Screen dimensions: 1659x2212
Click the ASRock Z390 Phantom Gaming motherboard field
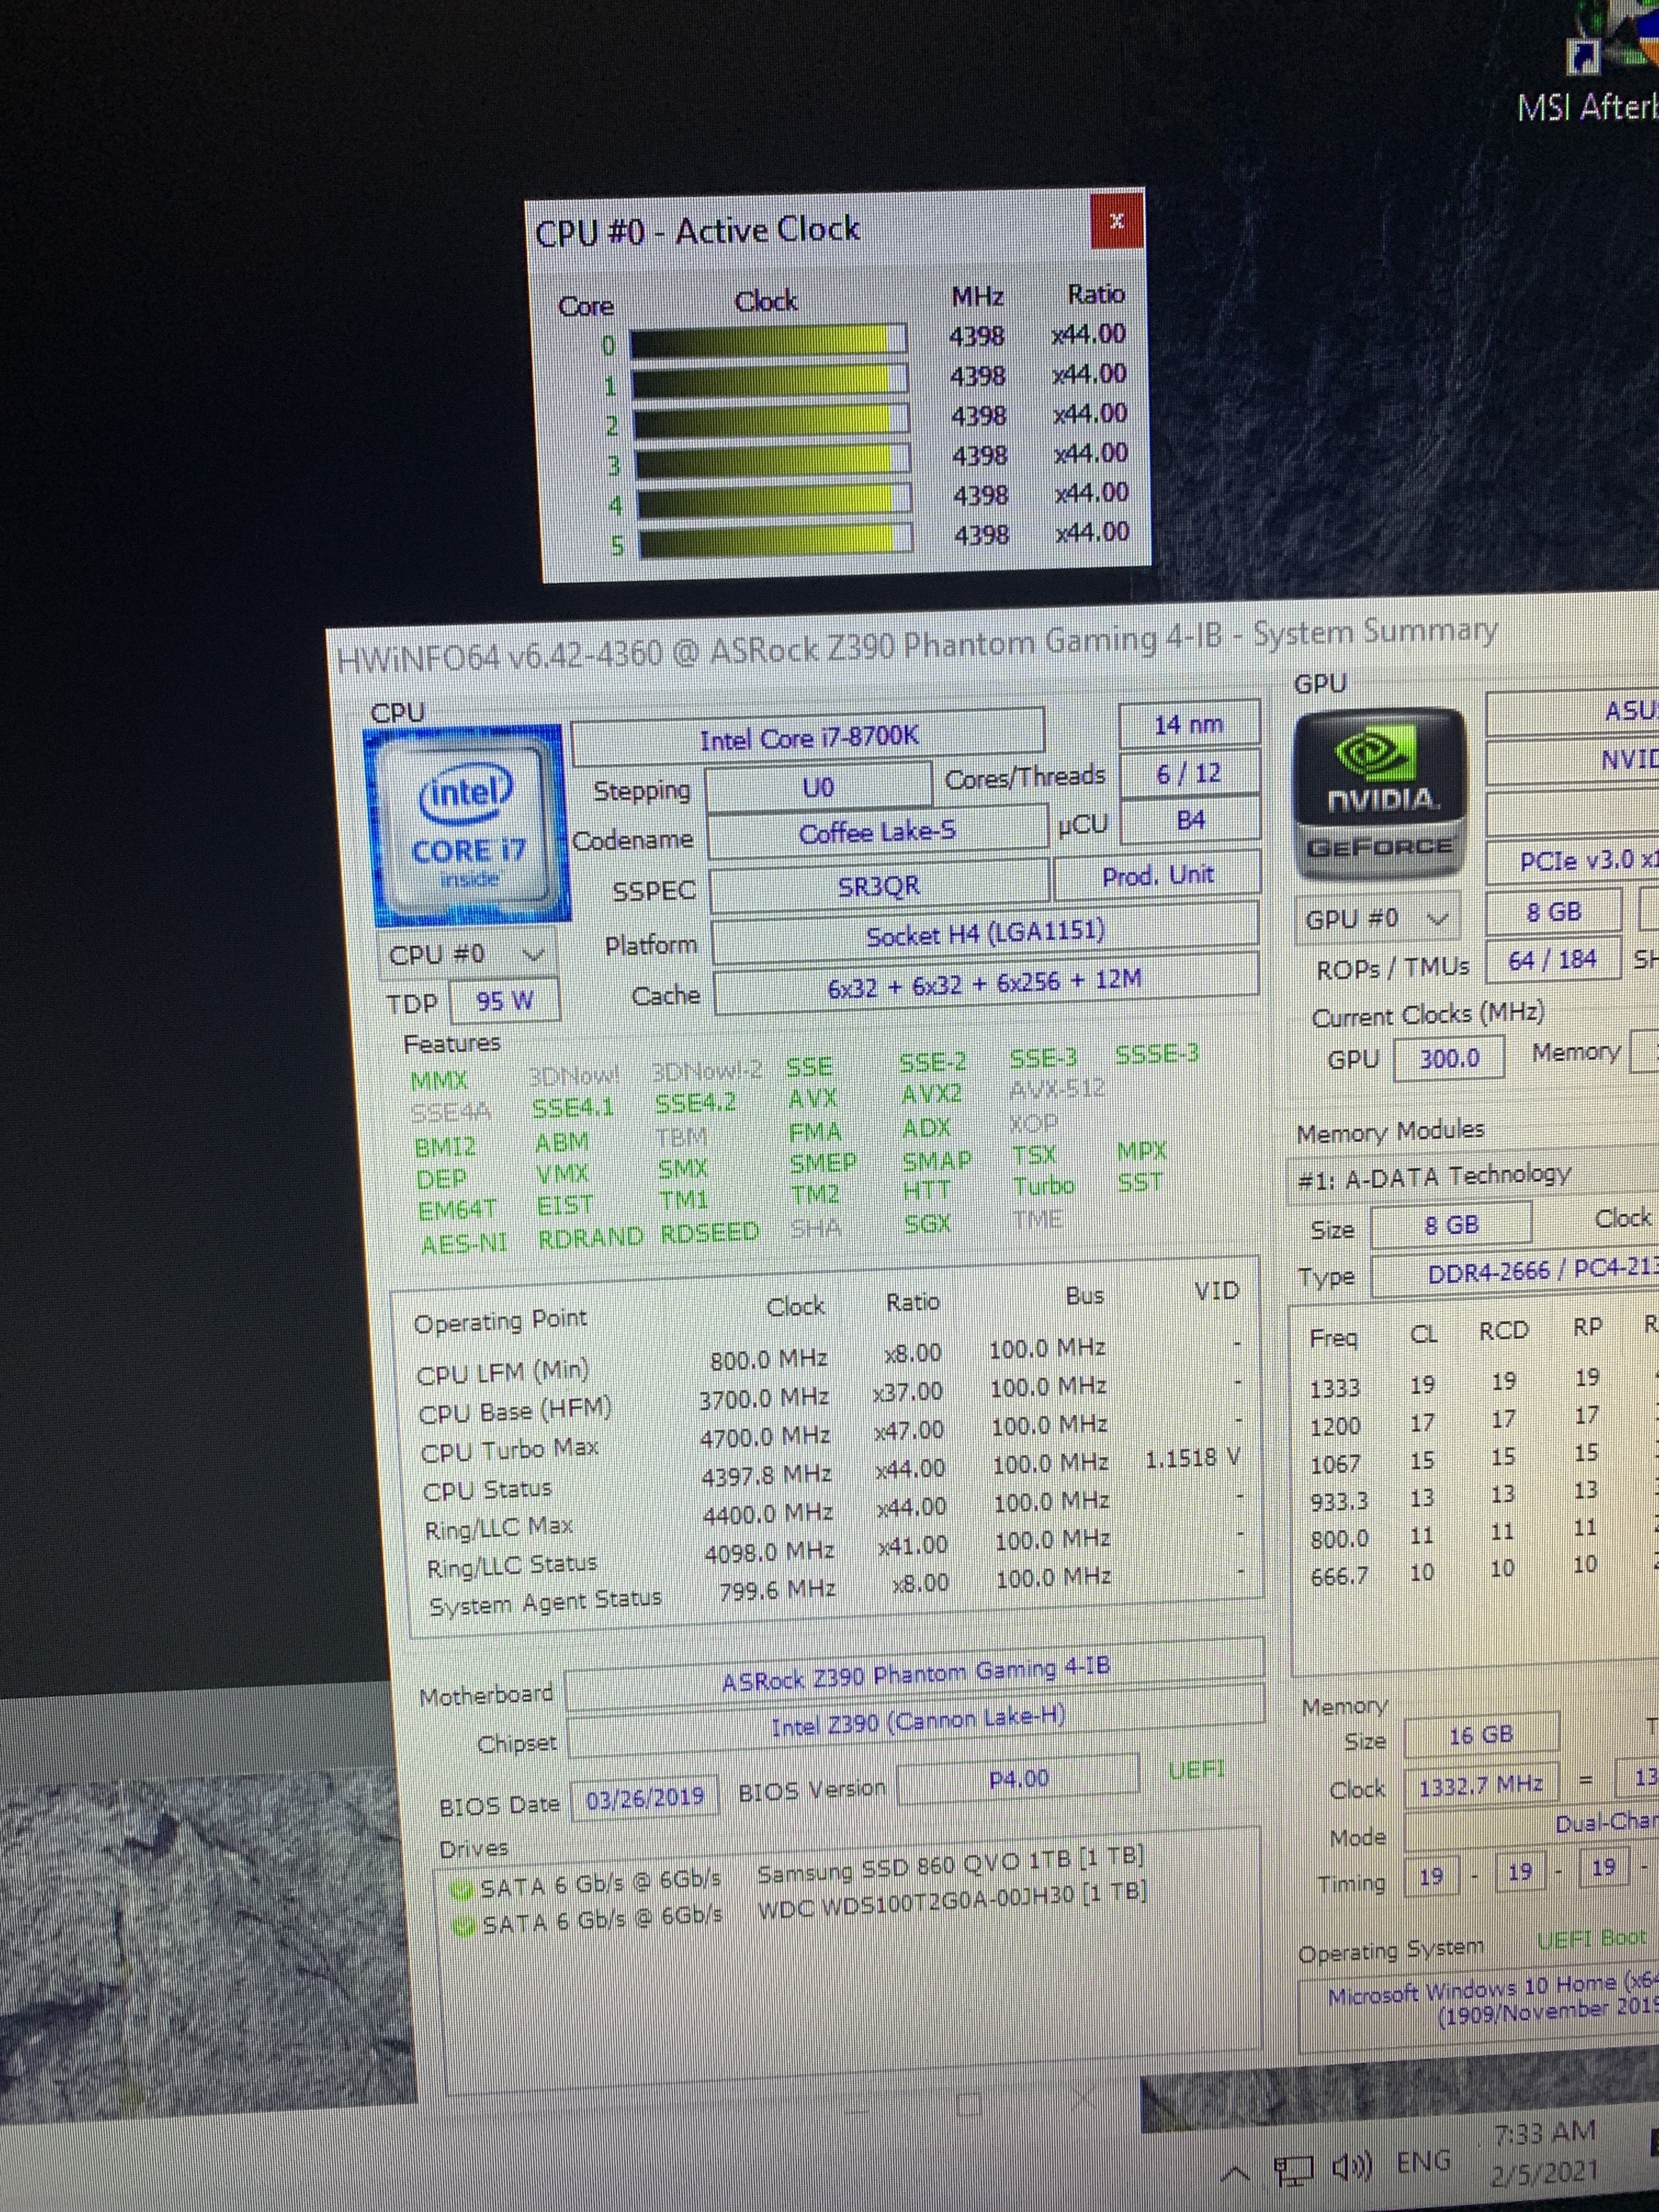pos(915,1676)
